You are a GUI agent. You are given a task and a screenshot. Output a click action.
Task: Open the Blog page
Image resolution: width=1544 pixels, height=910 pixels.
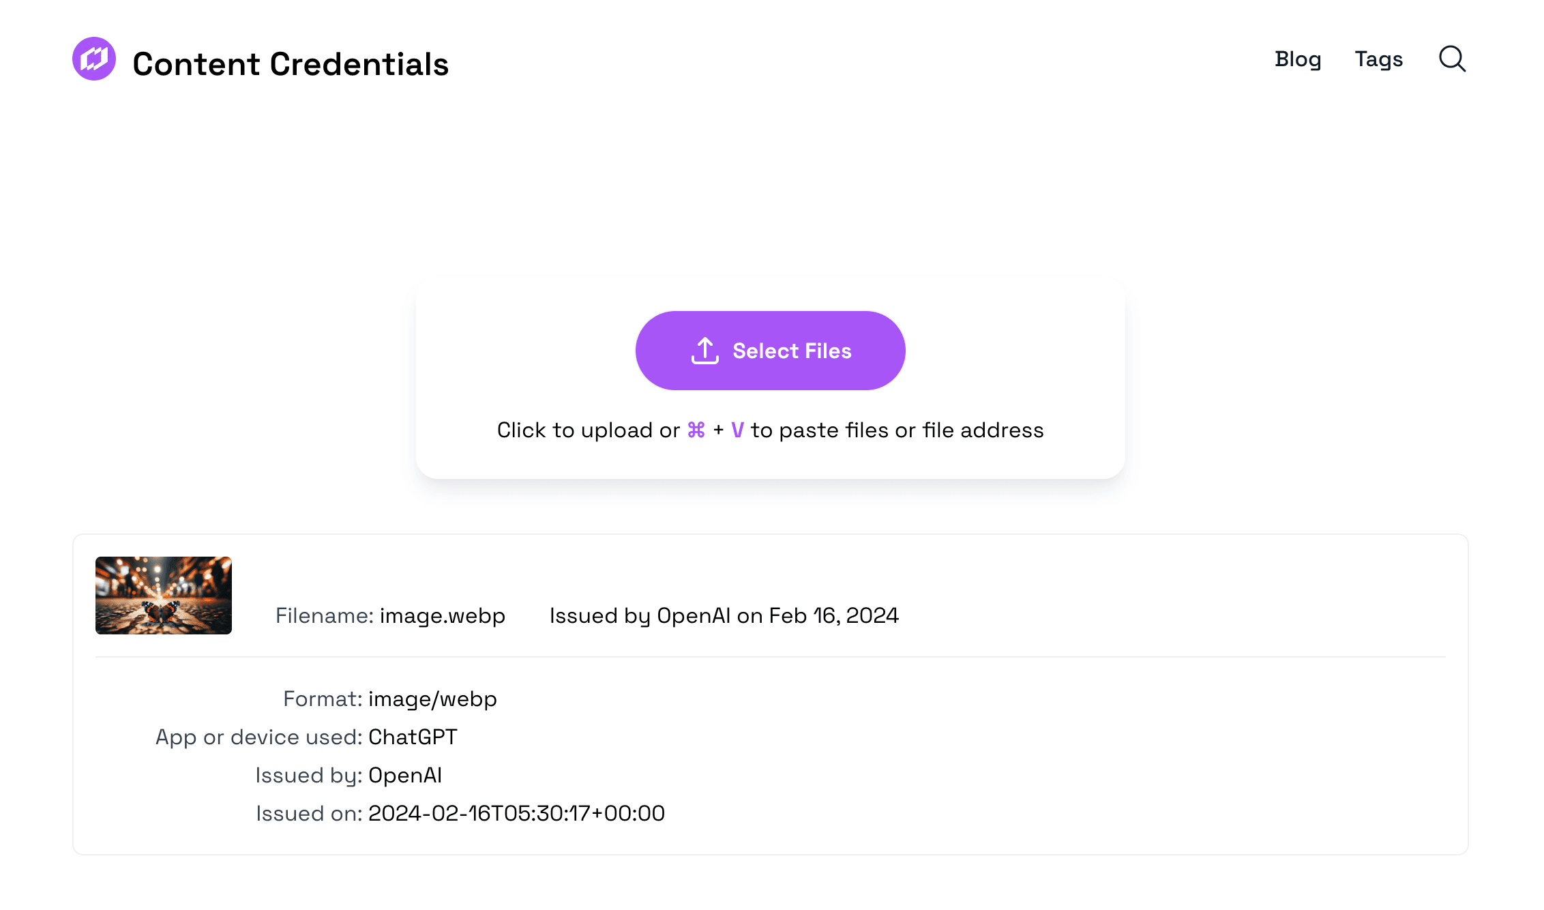coord(1298,59)
